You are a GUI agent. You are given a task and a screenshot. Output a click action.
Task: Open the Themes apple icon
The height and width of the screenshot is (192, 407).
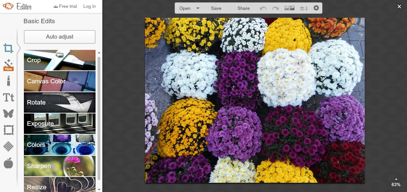(9, 163)
